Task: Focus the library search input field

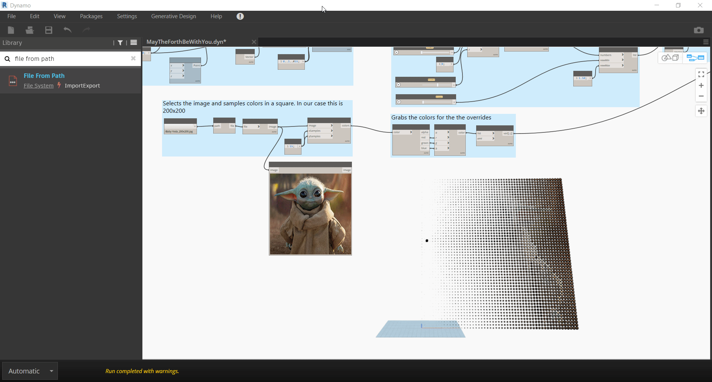Action: tap(70, 59)
